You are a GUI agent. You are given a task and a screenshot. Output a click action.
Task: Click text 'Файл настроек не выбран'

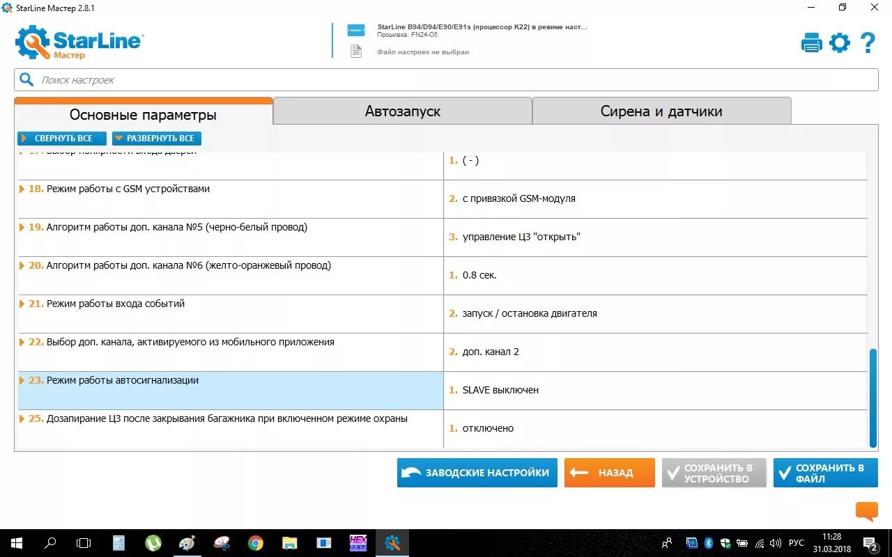point(423,52)
